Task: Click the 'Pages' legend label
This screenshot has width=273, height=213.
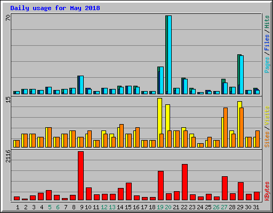Action: coord(267,65)
